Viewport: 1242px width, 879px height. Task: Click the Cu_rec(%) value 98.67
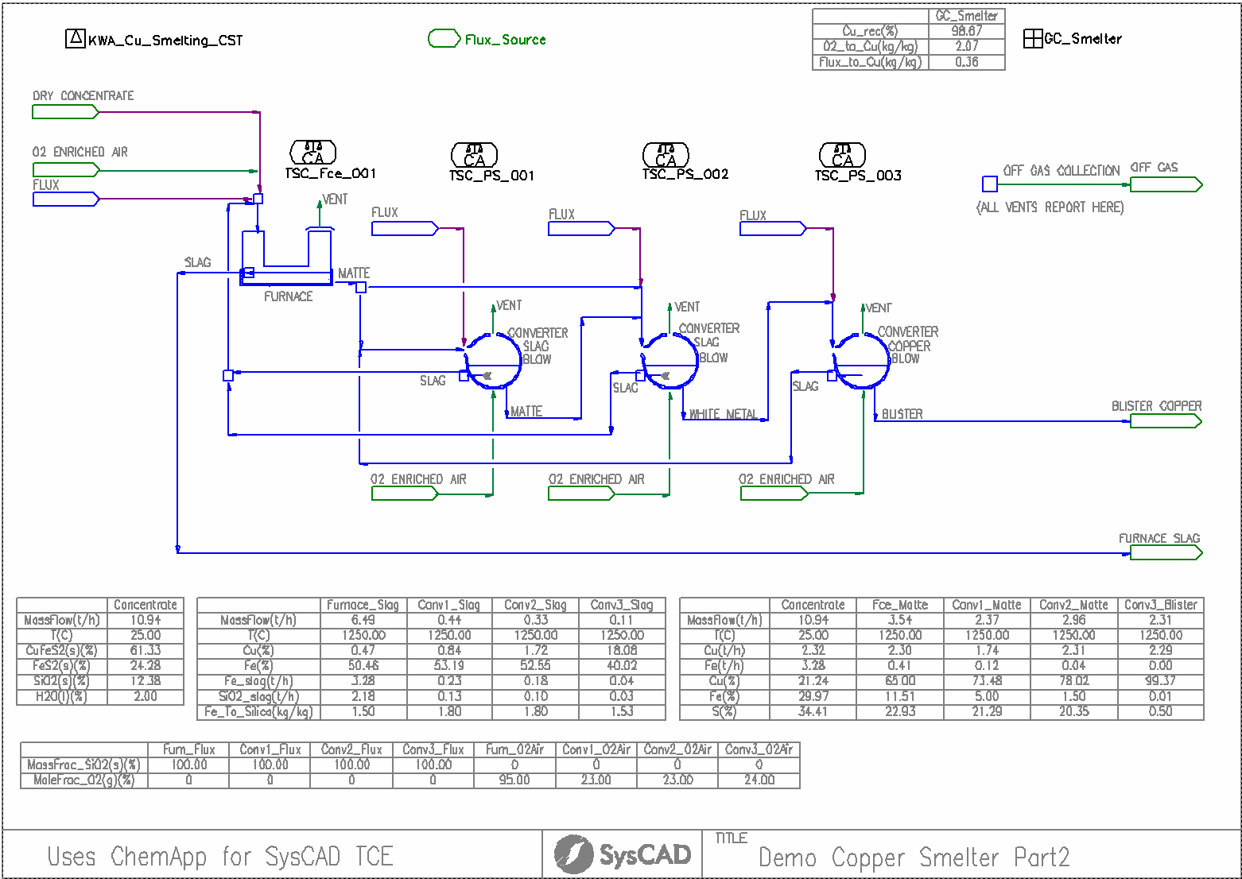pos(967,31)
